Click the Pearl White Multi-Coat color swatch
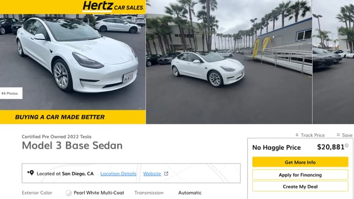 69,193
